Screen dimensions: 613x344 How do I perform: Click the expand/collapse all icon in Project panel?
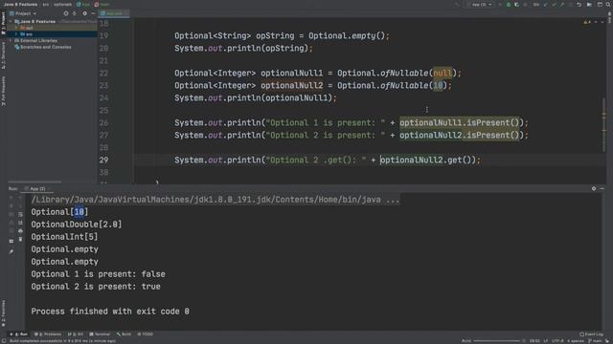(75, 13)
